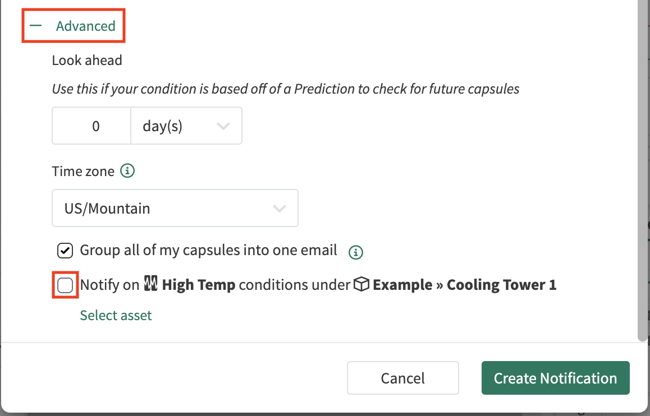
Task: Open the day(s) unit dropdown
Action: 185,126
